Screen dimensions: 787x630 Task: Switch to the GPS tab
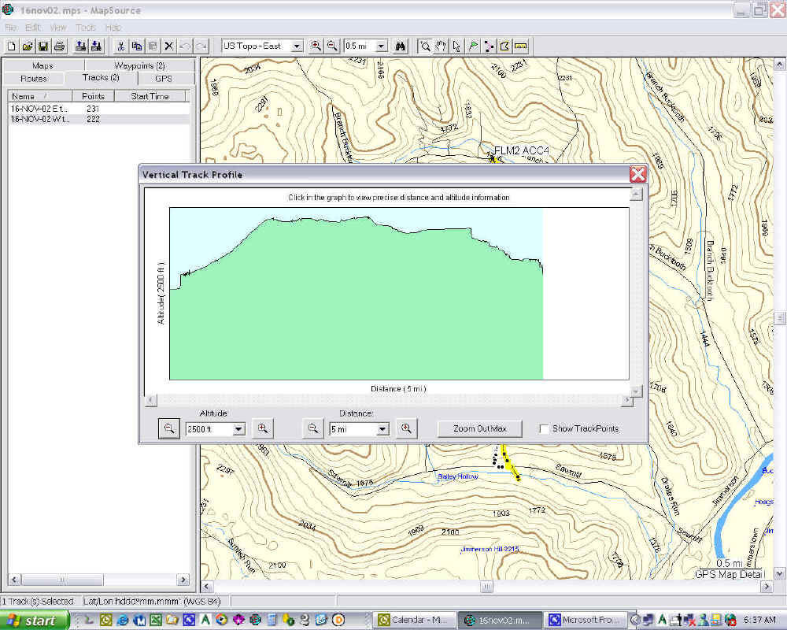164,79
